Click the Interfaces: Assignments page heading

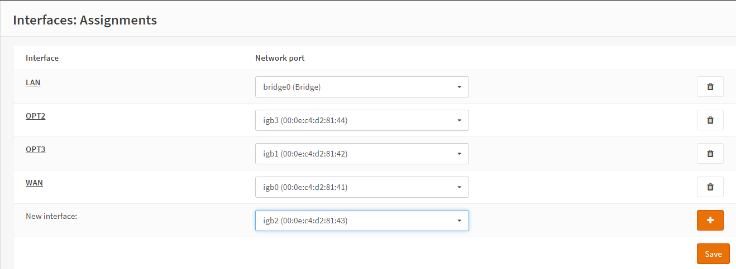click(85, 21)
